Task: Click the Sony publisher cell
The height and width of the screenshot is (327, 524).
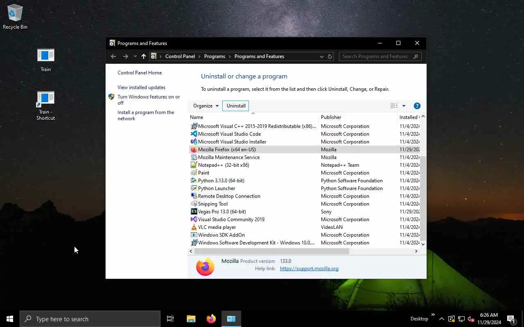Action: [x=326, y=212]
